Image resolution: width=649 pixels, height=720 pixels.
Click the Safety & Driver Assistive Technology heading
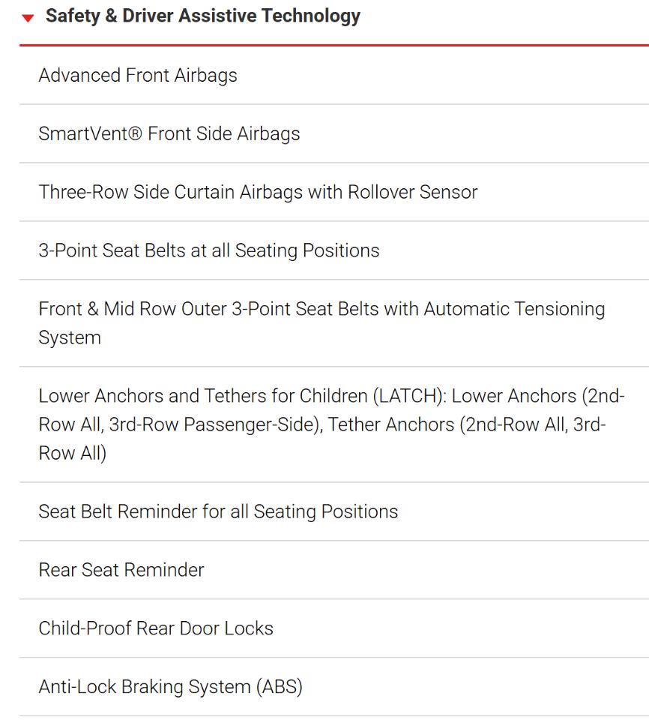point(203,16)
